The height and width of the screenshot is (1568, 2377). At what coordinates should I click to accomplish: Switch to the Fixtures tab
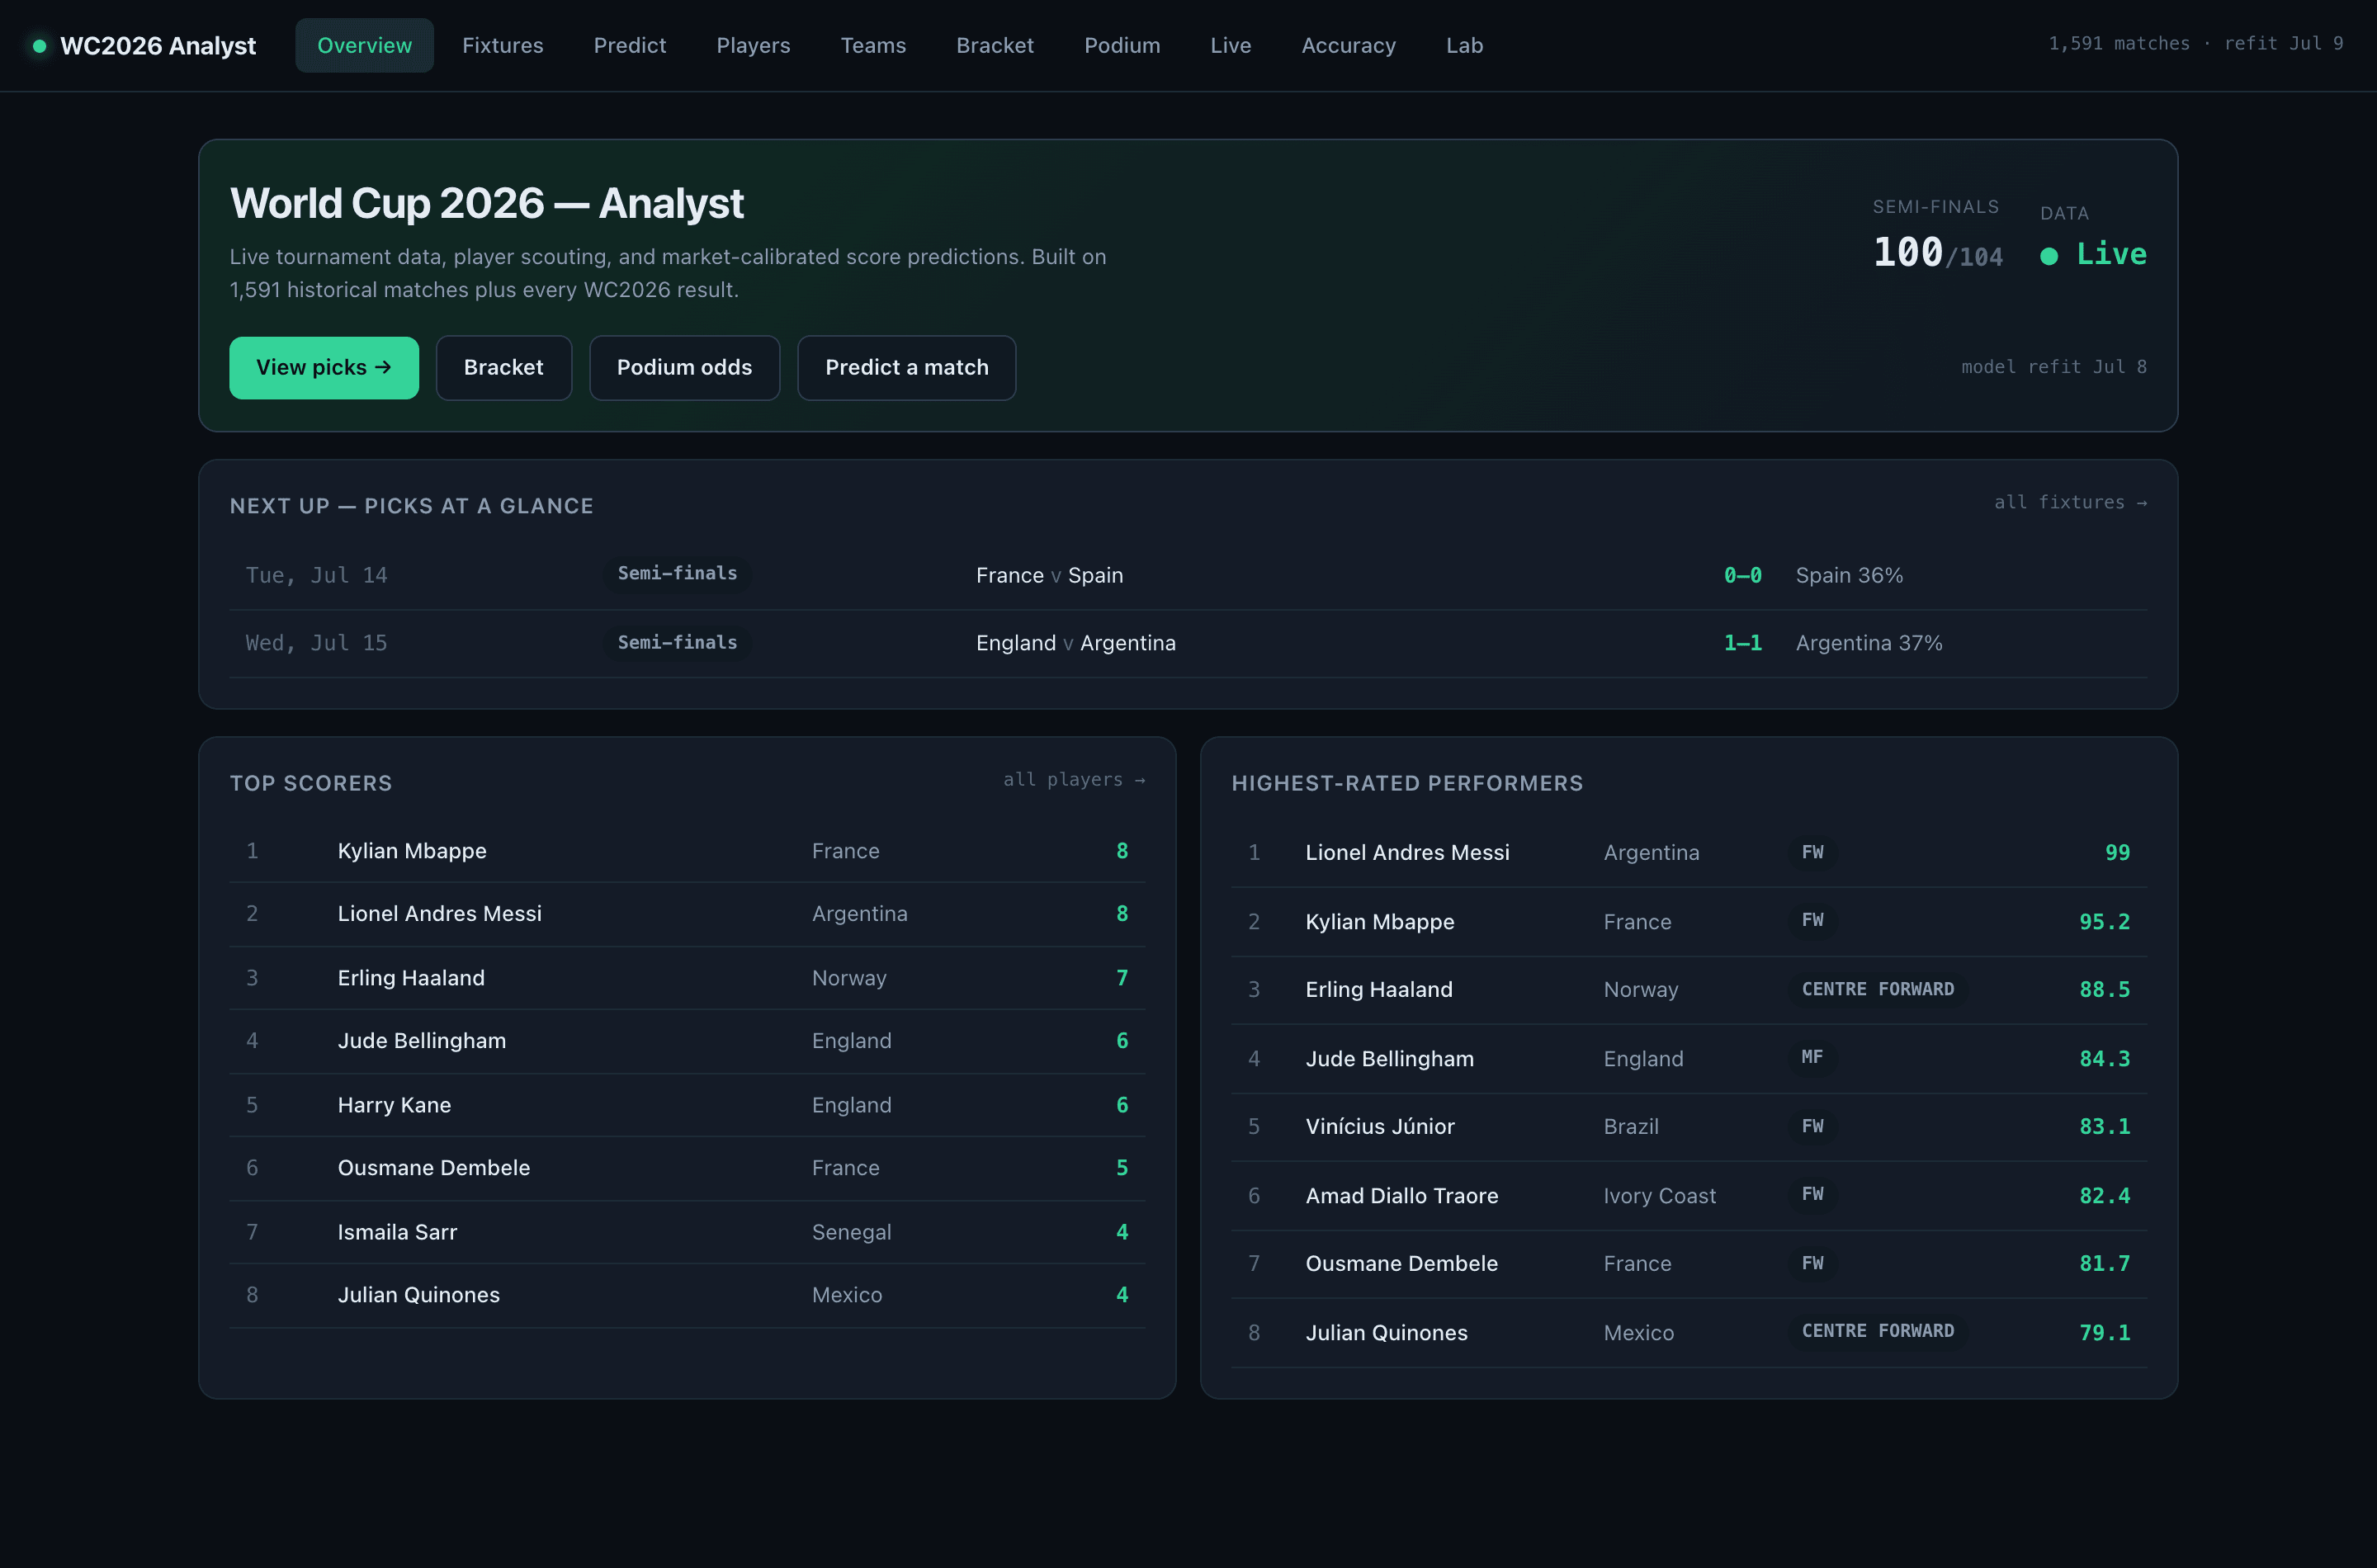tap(502, 45)
